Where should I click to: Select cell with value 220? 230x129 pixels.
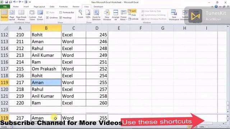click(x=20, y=103)
